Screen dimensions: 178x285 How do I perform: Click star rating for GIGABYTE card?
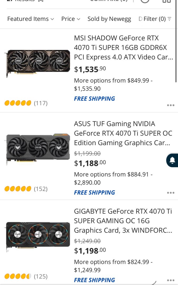click(x=18, y=276)
